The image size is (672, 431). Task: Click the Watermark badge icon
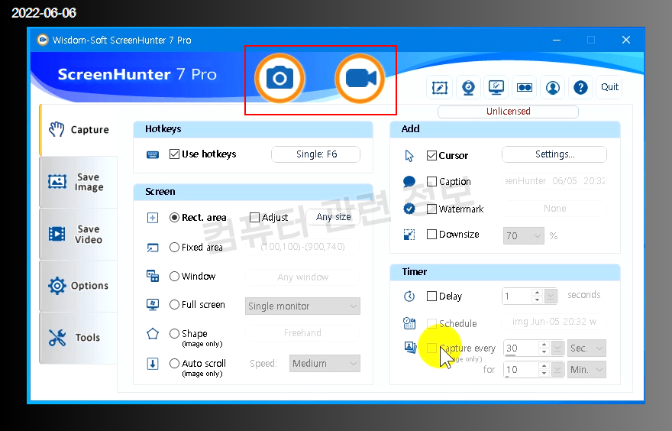(x=409, y=209)
